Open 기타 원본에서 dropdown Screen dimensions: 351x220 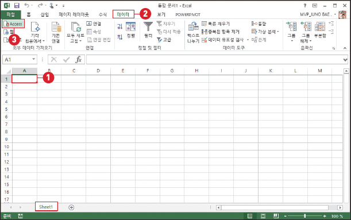35,32
